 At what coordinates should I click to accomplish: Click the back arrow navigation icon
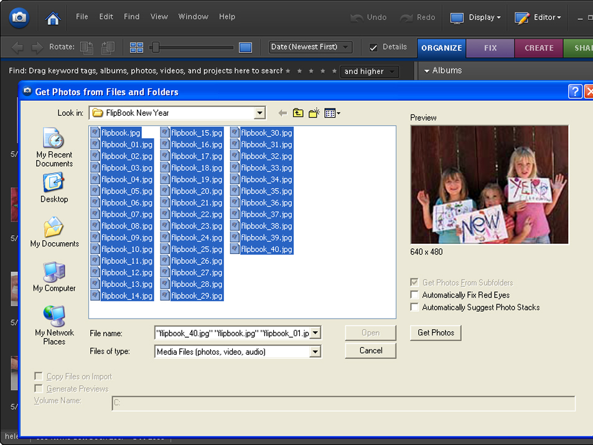pos(17,47)
